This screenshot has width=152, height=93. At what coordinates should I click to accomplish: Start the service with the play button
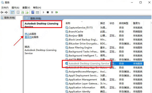click(x=43, y=12)
